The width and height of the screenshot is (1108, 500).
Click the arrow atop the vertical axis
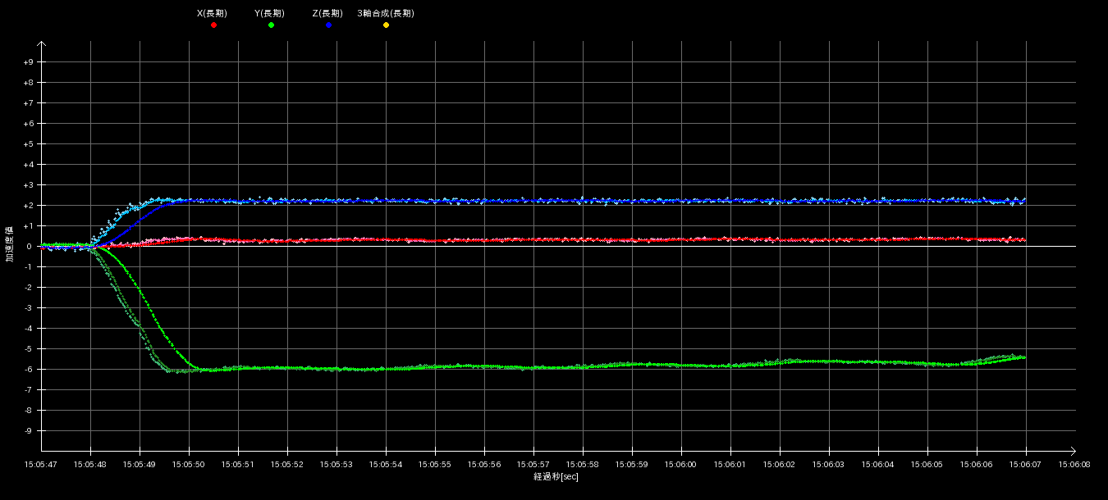click(42, 45)
